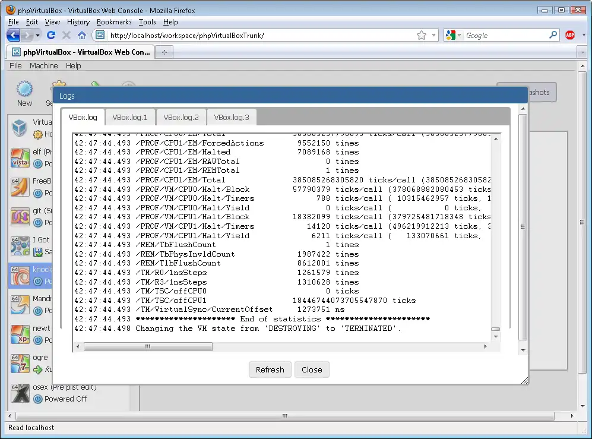
Task: Go to the Firefox Home page icon
Action: (82, 36)
